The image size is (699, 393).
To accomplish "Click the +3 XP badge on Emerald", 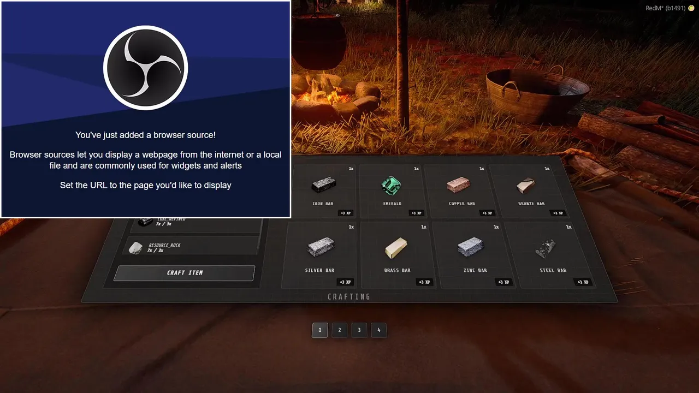I will coord(416,213).
